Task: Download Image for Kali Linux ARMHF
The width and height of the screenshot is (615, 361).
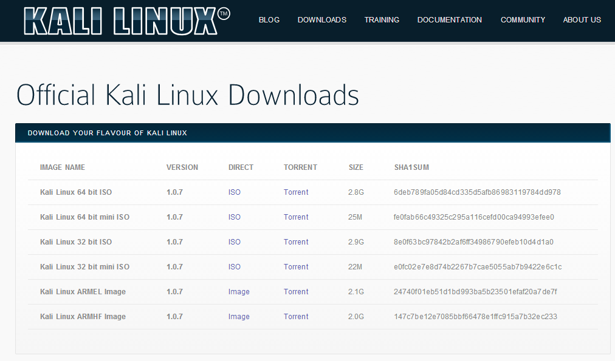Action: (x=239, y=316)
